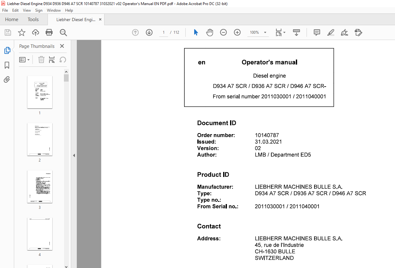Open the Help menu
The height and width of the screenshot is (268, 395).
[x=69, y=10]
